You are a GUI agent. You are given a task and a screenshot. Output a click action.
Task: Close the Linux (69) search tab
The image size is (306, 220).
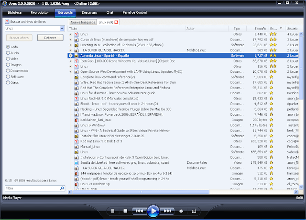tap(116, 22)
